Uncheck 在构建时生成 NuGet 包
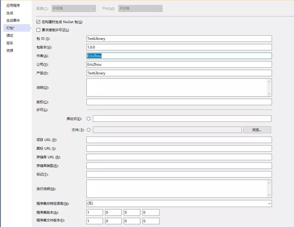The width and height of the screenshot is (294, 227). click(x=38, y=21)
